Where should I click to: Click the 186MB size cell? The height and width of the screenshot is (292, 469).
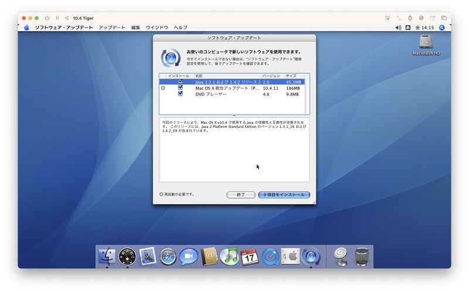coord(293,89)
